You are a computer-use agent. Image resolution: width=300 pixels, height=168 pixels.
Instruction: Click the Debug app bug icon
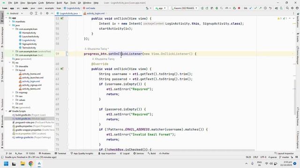click(217, 8)
